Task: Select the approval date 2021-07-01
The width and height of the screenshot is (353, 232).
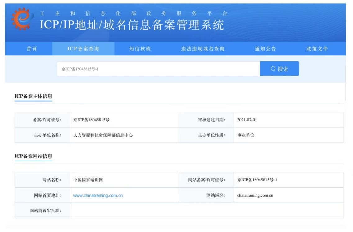Action: tap(247, 120)
